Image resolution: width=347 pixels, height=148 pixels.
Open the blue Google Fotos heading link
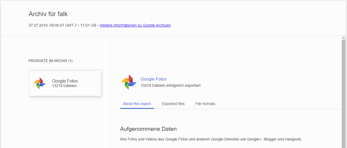[x=154, y=79]
